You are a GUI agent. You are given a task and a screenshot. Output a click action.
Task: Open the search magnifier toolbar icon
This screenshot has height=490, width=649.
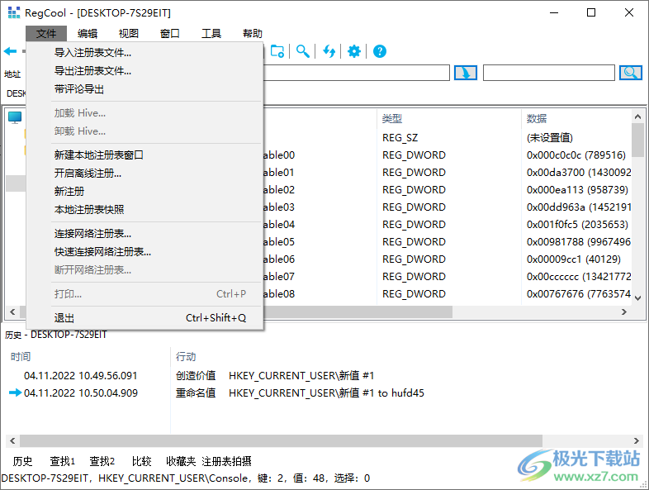click(x=303, y=51)
